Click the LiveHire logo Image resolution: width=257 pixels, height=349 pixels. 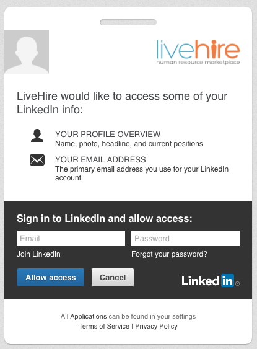click(x=198, y=52)
